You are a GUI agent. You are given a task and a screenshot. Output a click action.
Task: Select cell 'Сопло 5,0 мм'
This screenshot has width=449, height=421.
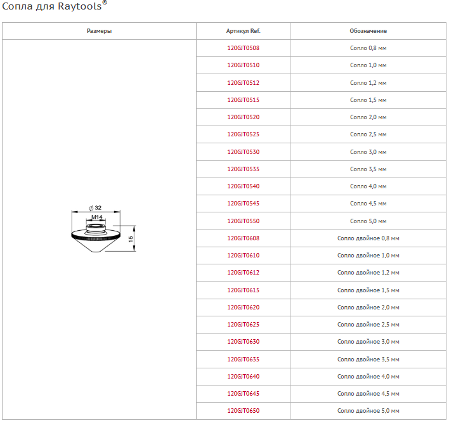[368, 221]
